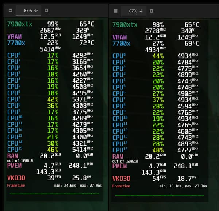The height and width of the screenshot is (211, 219).
Task: Click the 7900xtx label in the left image
Action: 20,24
